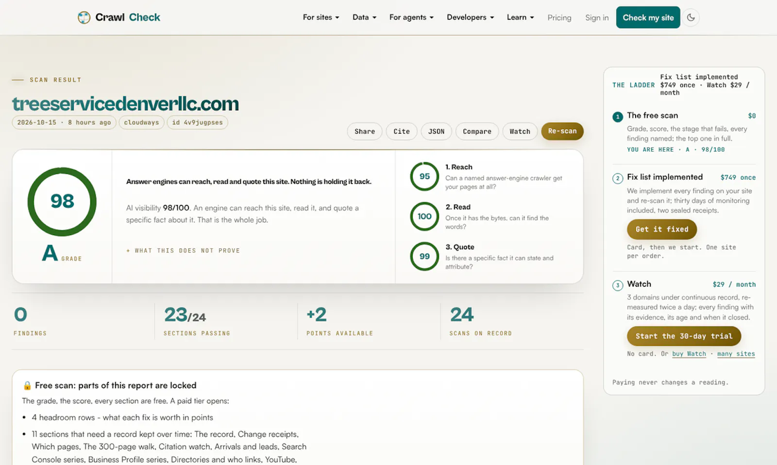Click the 3. Quote stage title
Screen dimensions: 777x465
click(460, 247)
